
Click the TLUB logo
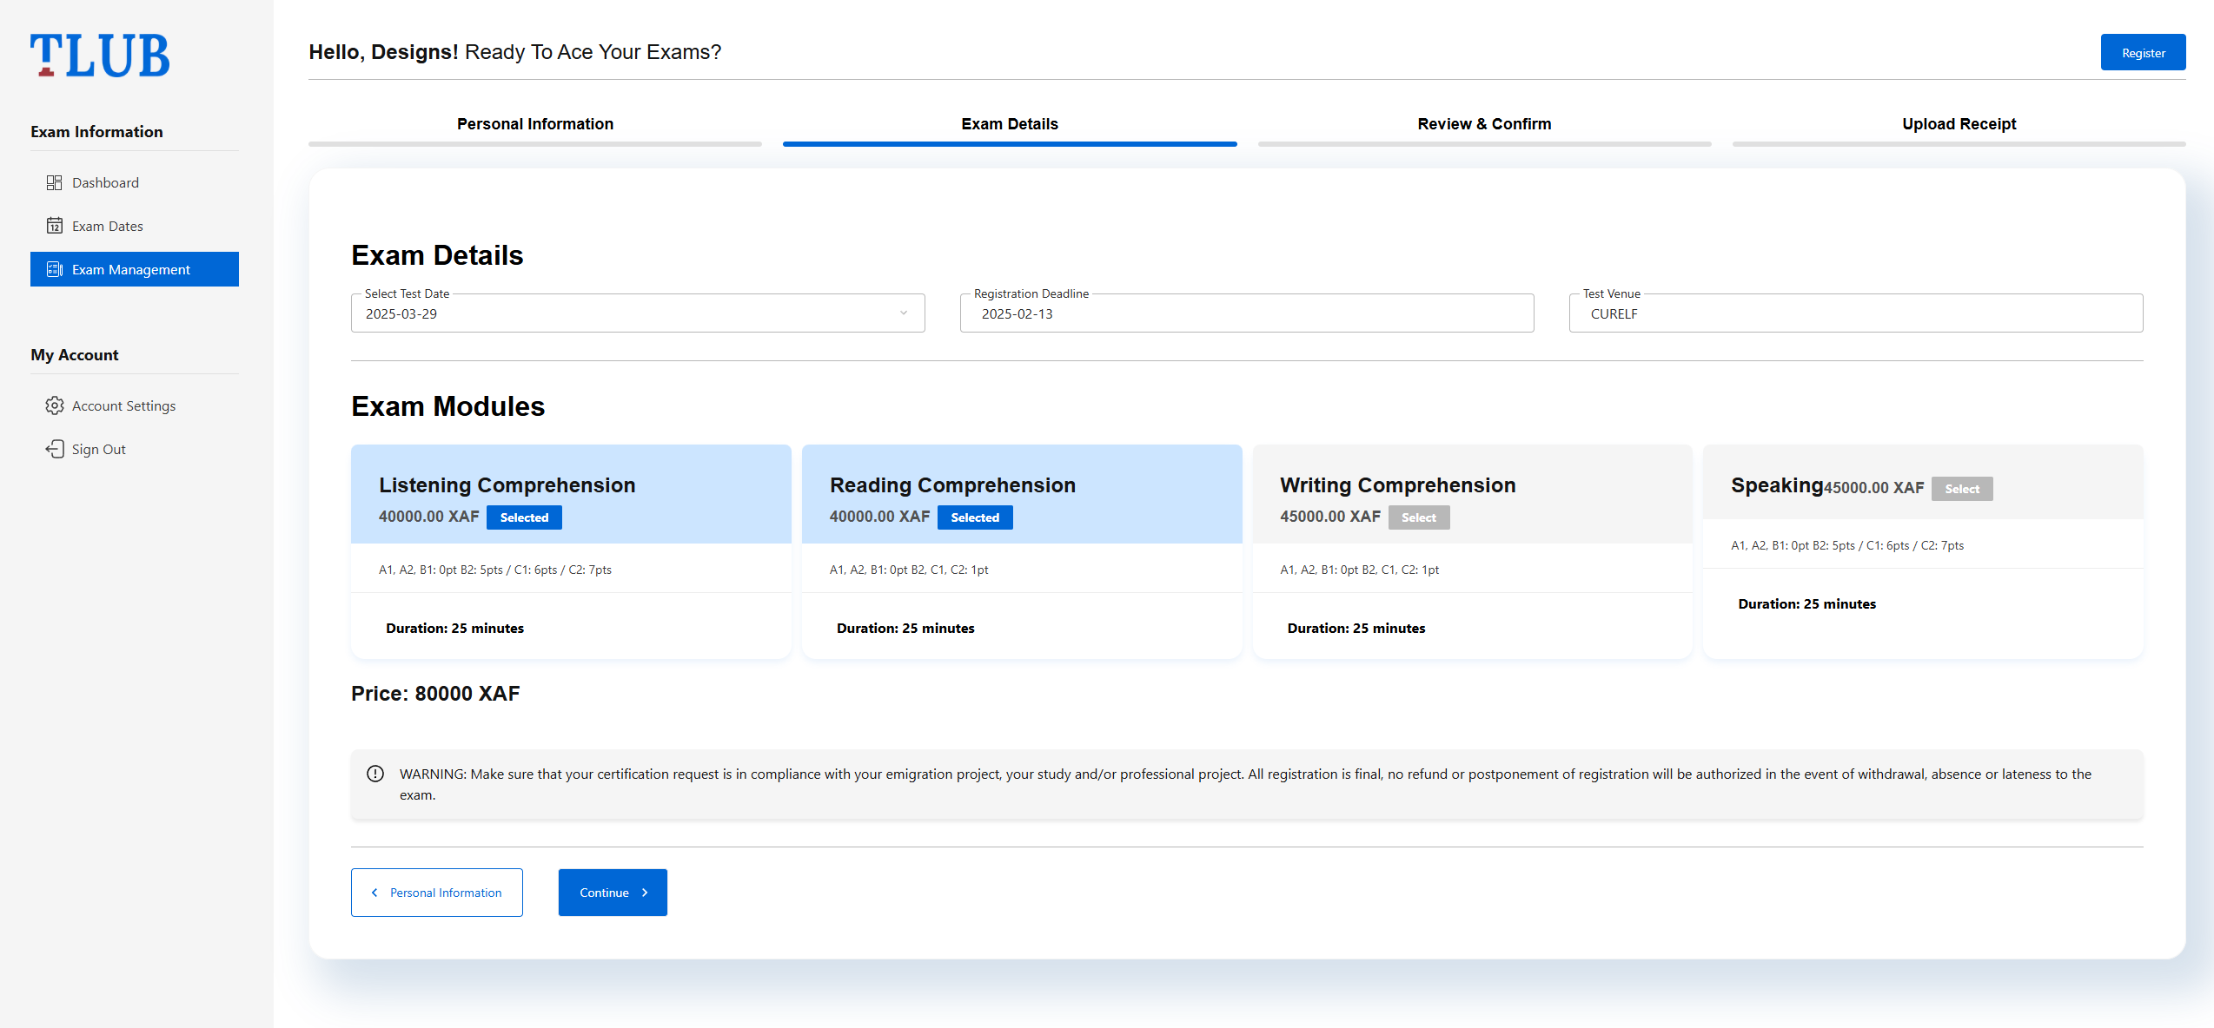click(x=100, y=56)
